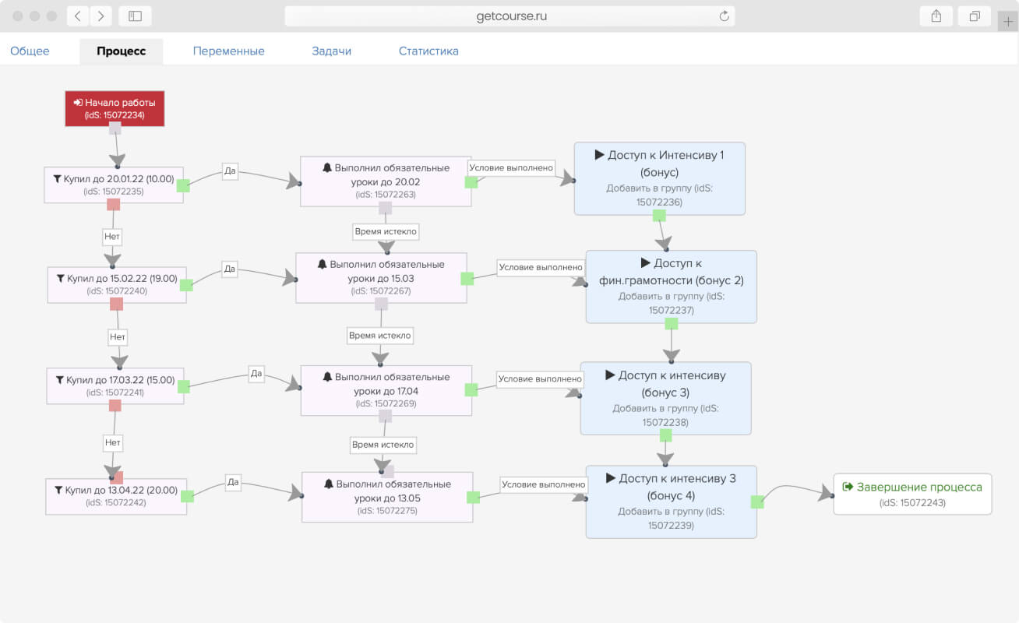The height and width of the screenshot is (623, 1019).
Task: Select block Купил до 20.01.22 (10.00)
Action: coord(114,185)
